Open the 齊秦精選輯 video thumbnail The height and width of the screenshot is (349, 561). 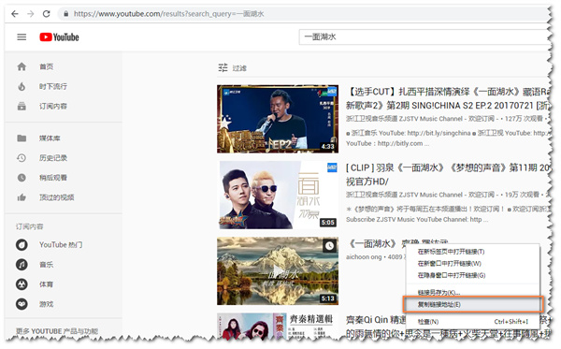point(278,326)
